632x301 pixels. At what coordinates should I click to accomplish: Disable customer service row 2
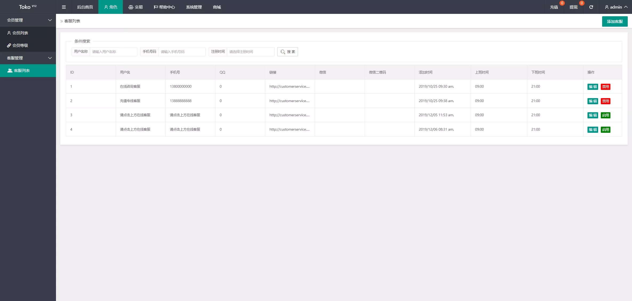click(605, 101)
